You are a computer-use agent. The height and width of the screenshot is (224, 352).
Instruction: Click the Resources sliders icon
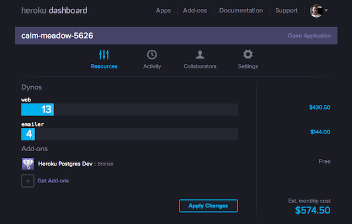[x=104, y=55]
